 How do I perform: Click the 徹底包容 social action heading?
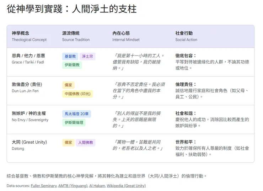click(186, 56)
